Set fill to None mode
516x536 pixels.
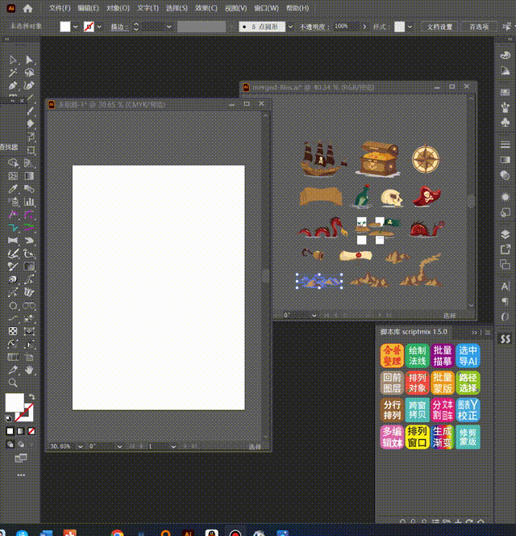click(31, 431)
